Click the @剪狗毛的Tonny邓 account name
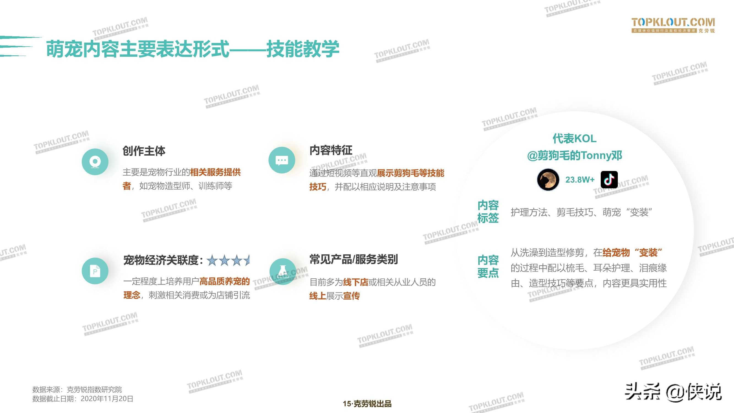 click(574, 156)
